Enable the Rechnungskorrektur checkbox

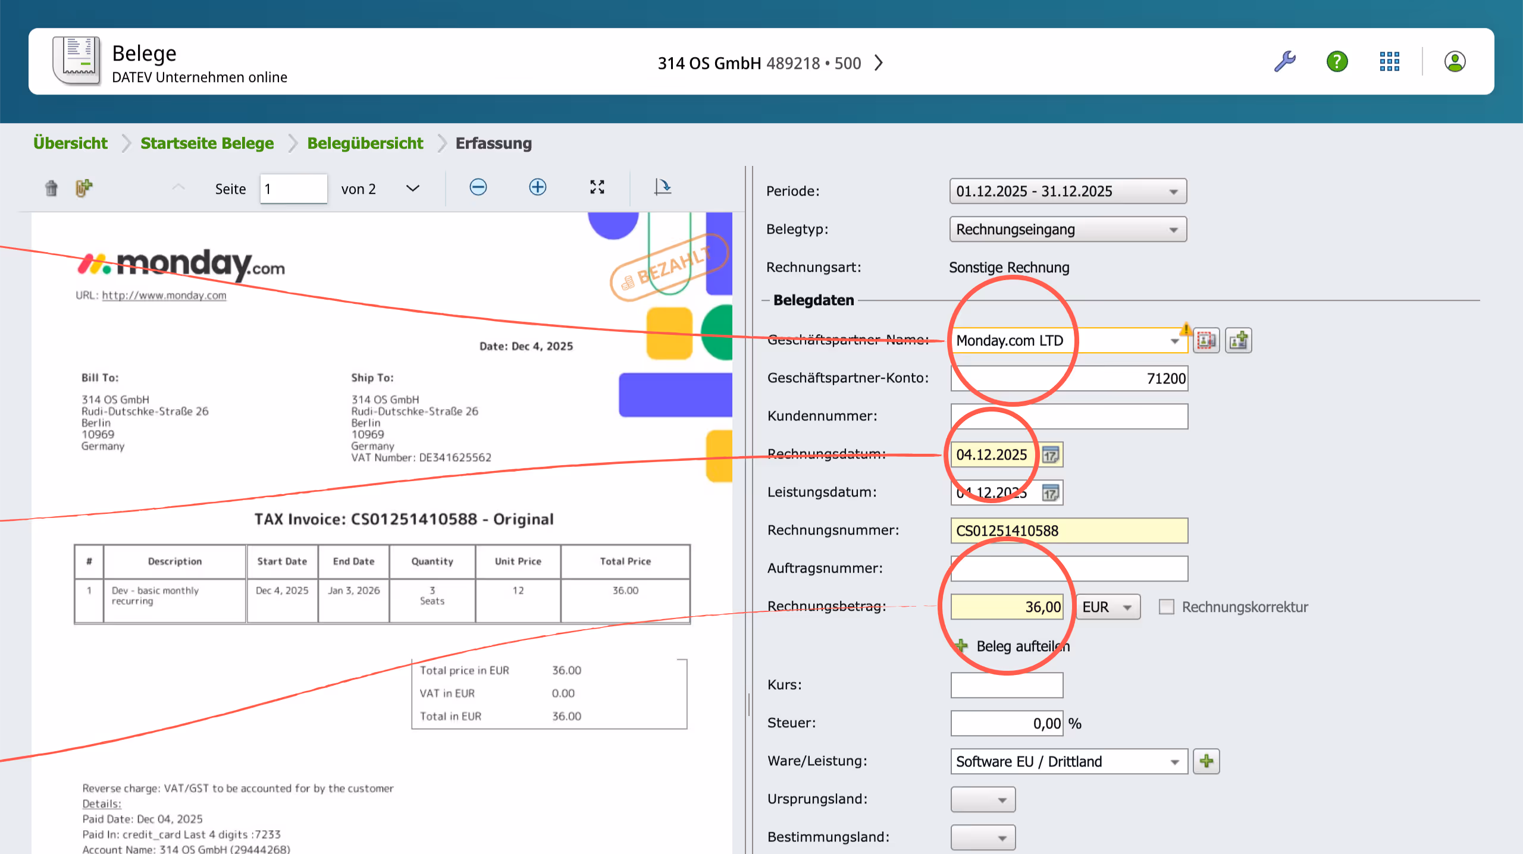[1167, 607]
